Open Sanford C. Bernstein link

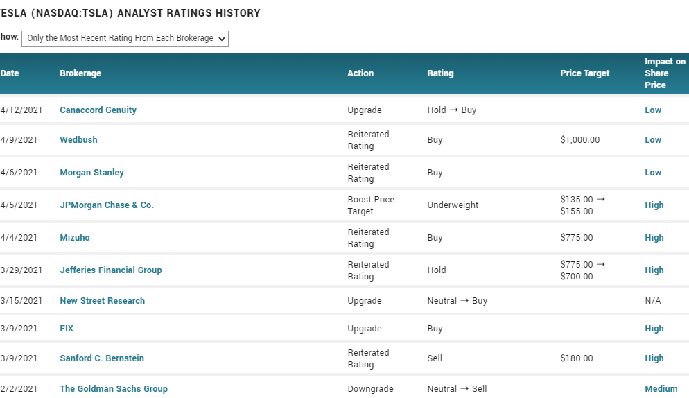pyautogui.click(x=102, y=358)
